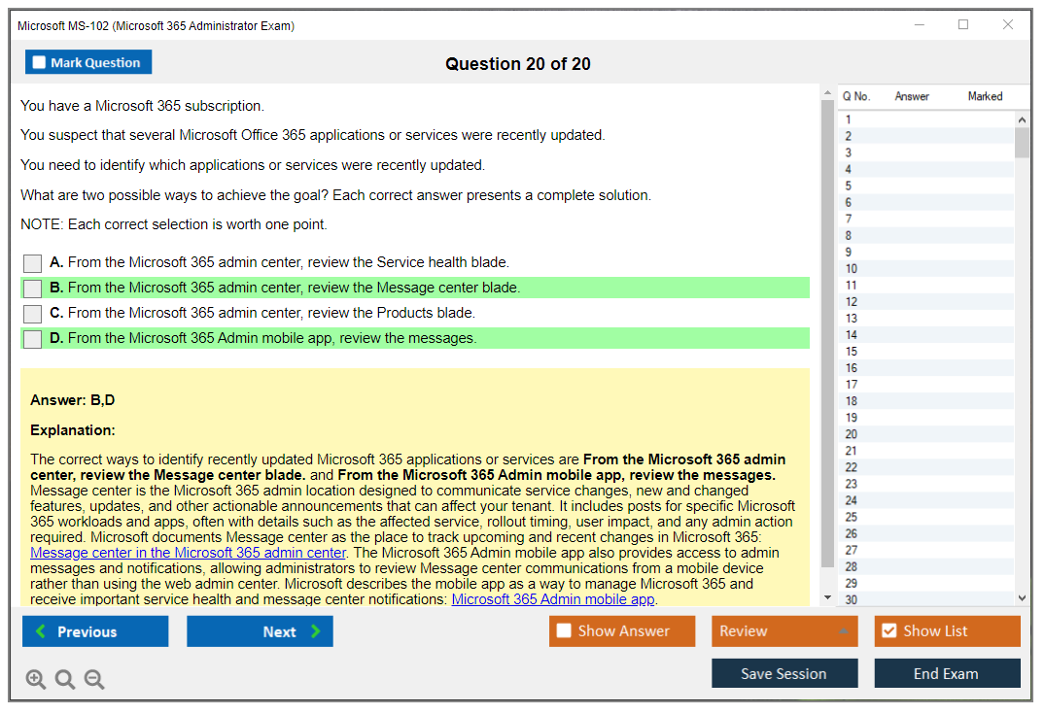Click the question list scroll up arrow
The width and height of the screenshot is (1045, 714).
(1022, 119)
